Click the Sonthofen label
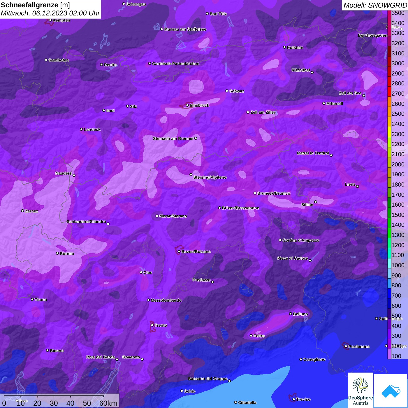408x408 pixels. click(x=59, y=60)
